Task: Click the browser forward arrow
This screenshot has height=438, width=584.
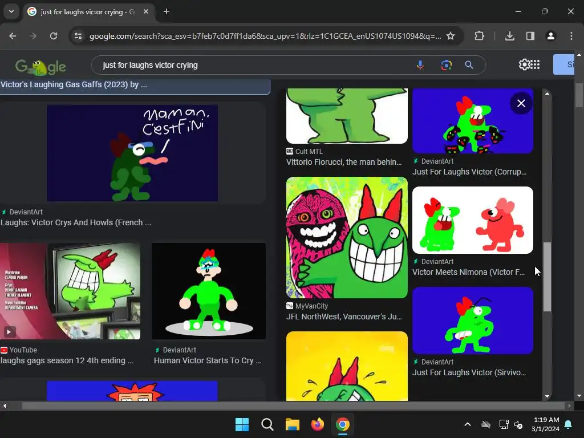Action: (33, 36)
